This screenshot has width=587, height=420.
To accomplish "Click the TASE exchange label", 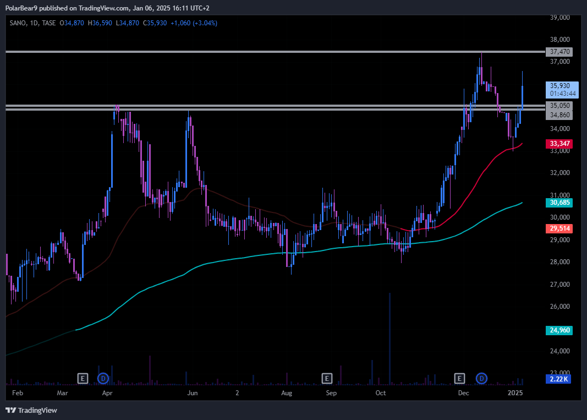I will coord(48,23).
